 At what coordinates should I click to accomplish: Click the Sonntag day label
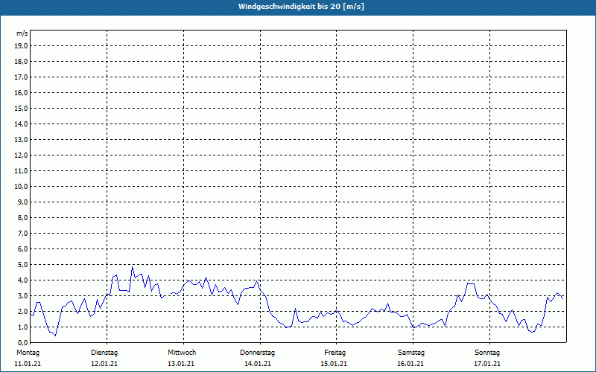point(486,352)
